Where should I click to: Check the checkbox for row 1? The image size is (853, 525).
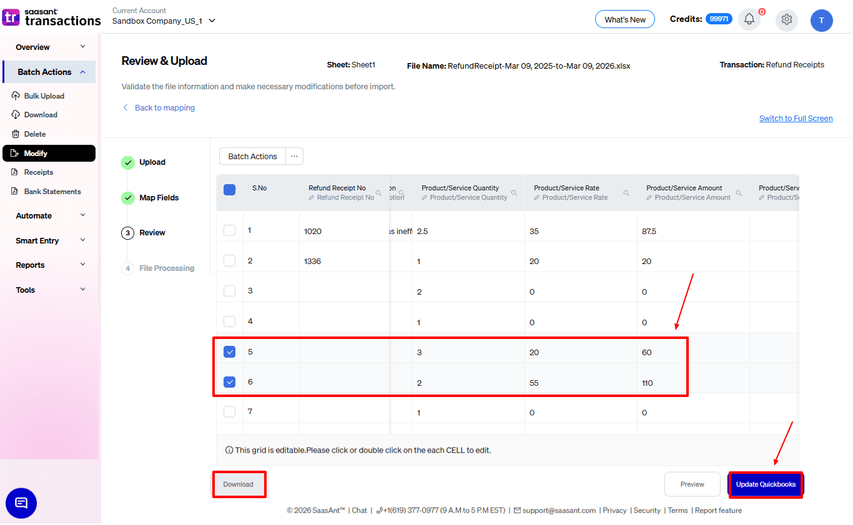pos(230,230)
